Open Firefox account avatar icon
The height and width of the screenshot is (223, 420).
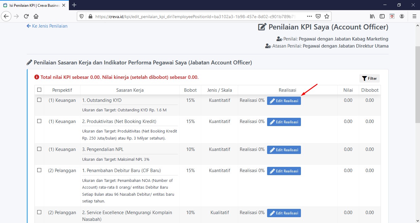tap(402, 16)
